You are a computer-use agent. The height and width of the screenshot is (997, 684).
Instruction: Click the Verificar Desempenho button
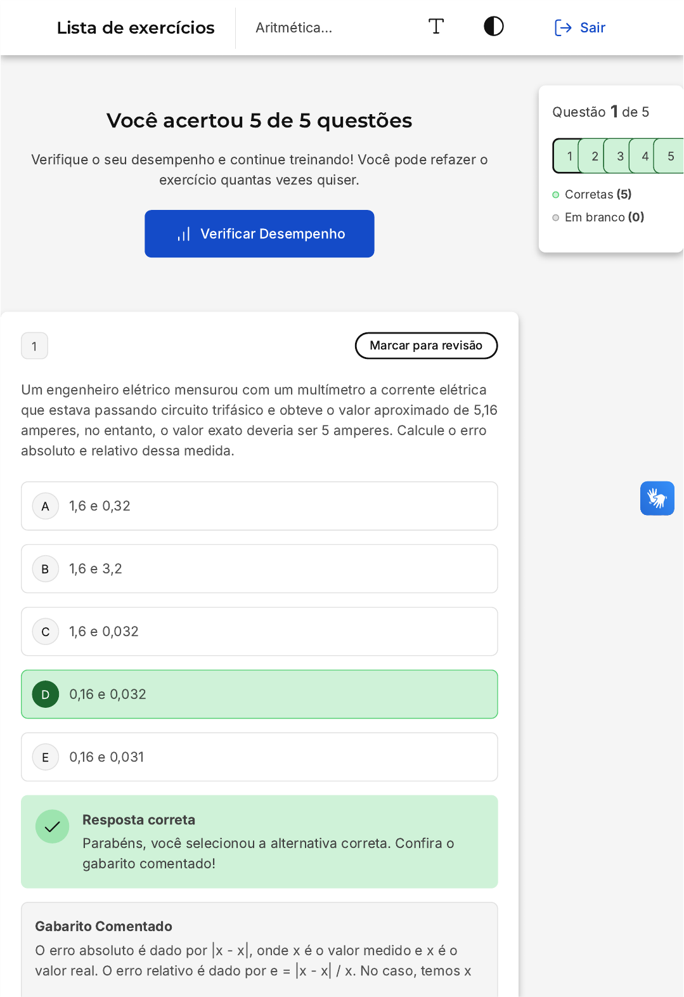point(259,234)
